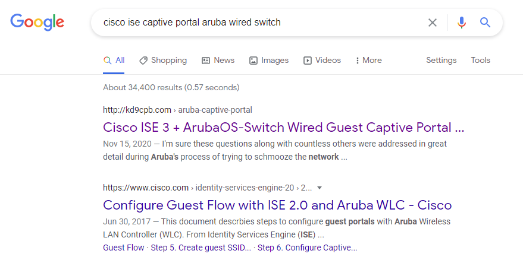The height and width of the screenshot is (260, 523).
Task: Switch to the News tab
Action: tap(218, 61)
